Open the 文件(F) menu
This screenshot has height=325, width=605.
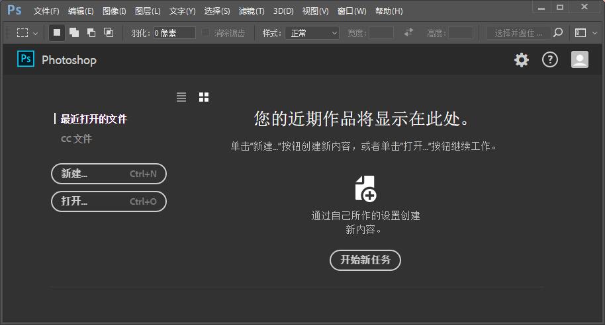[46, 11]
